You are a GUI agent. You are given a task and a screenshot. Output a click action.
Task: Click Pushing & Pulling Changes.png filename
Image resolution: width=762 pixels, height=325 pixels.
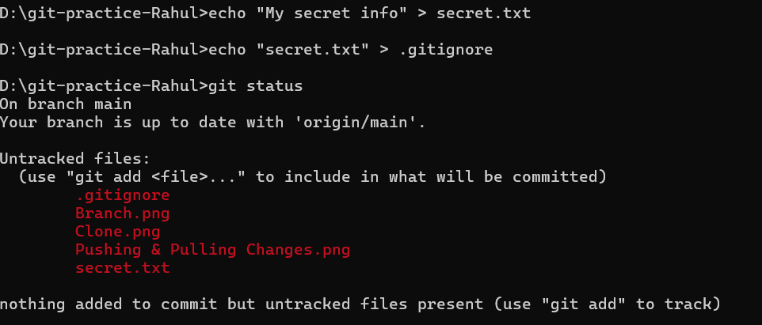coord(212,250)
